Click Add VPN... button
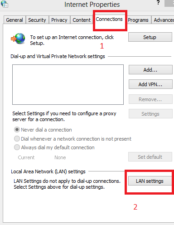Screen dimensions: 174x225 150,84
